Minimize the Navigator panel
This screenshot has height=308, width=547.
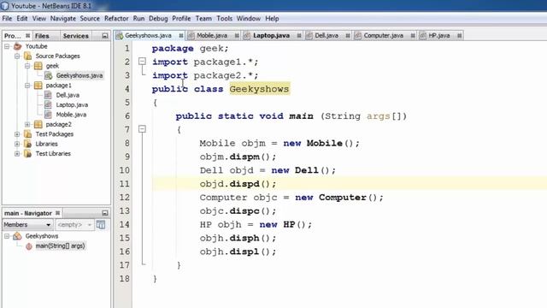pyautogui.click(x=105, y=213)
